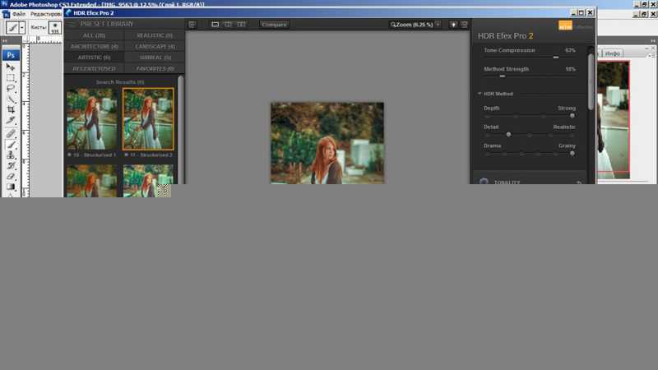Viewport: 658px width, 370px height.
Task: Open the brush size picker labeled Кисть
Action: click(54, 28)
